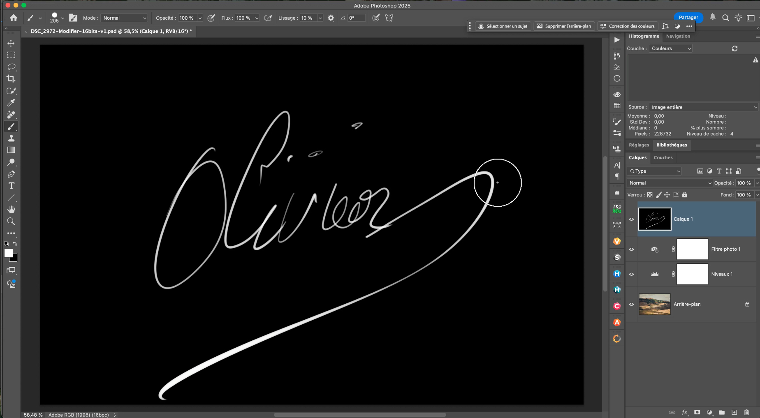Toggle pressure for opacity button

tap(211, 18)
